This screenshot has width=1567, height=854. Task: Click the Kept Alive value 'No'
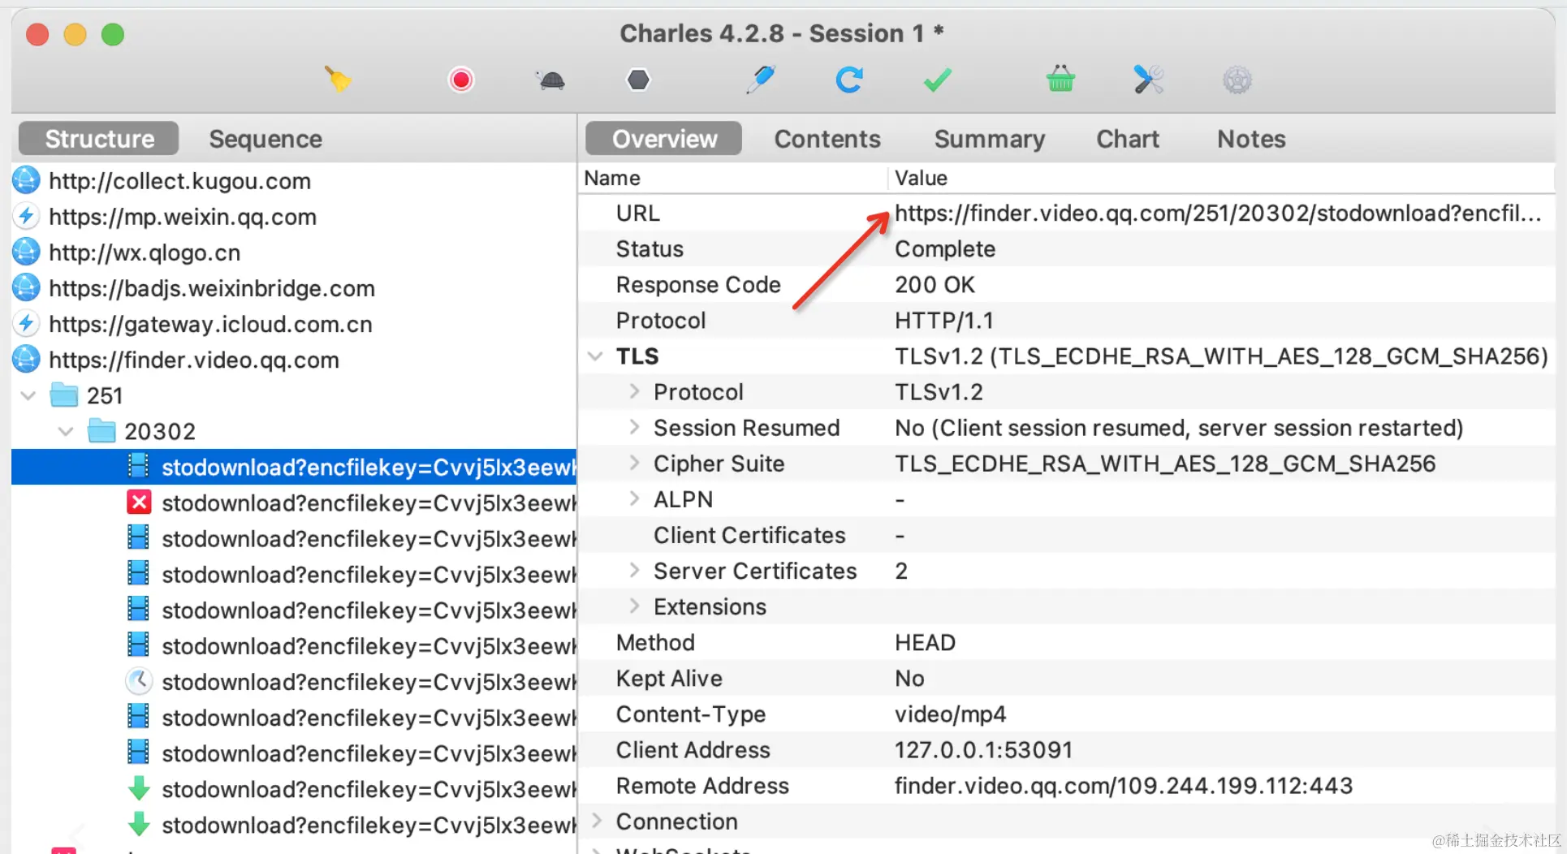(909, 679)
